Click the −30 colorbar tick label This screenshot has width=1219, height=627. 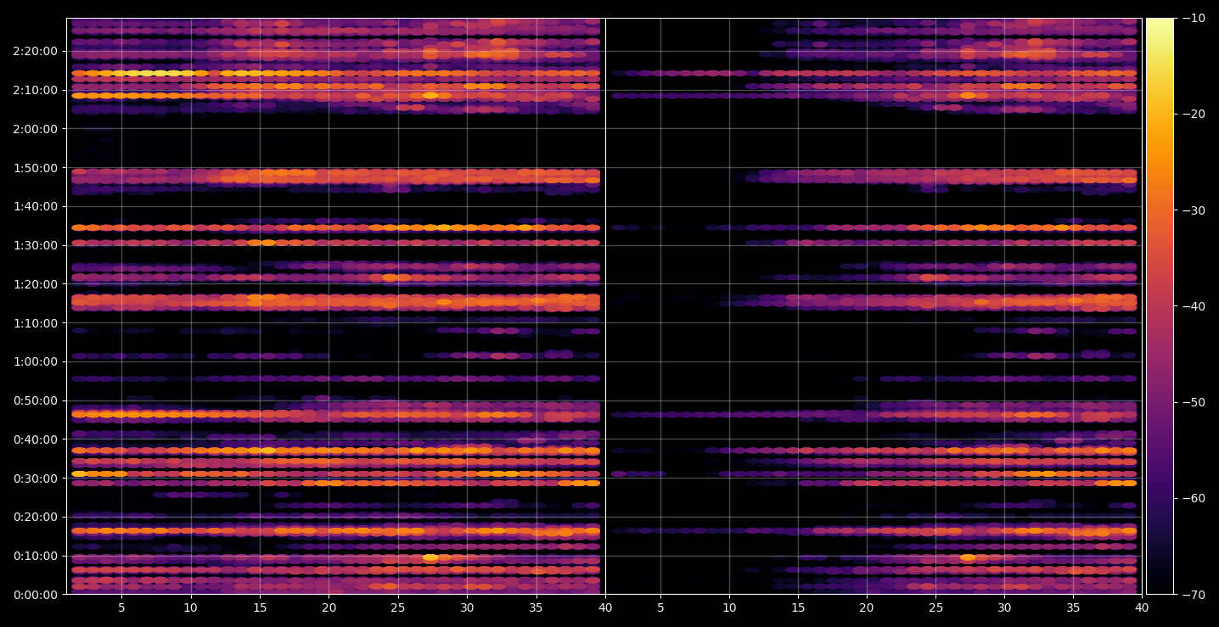click(x=1193, y=210)
